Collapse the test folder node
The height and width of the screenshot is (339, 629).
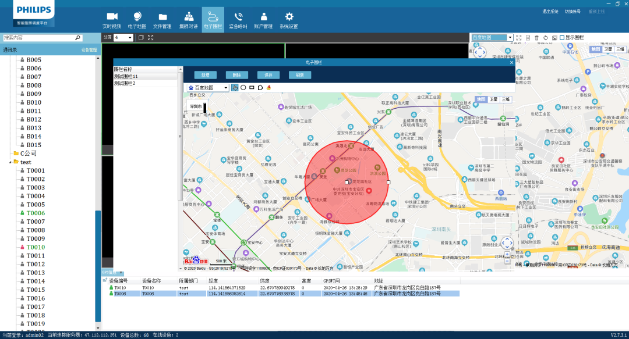[10, 162]
